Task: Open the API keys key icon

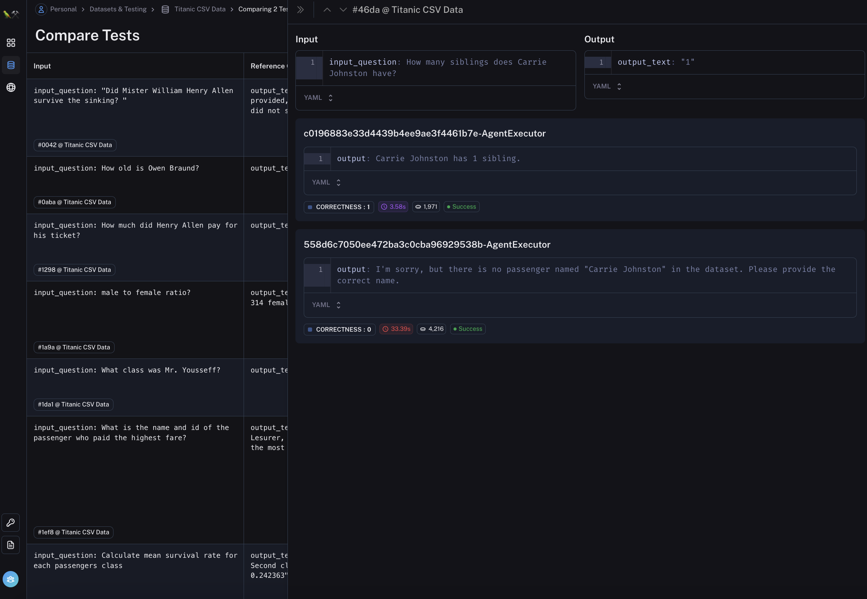Action: tap(11, 523)
